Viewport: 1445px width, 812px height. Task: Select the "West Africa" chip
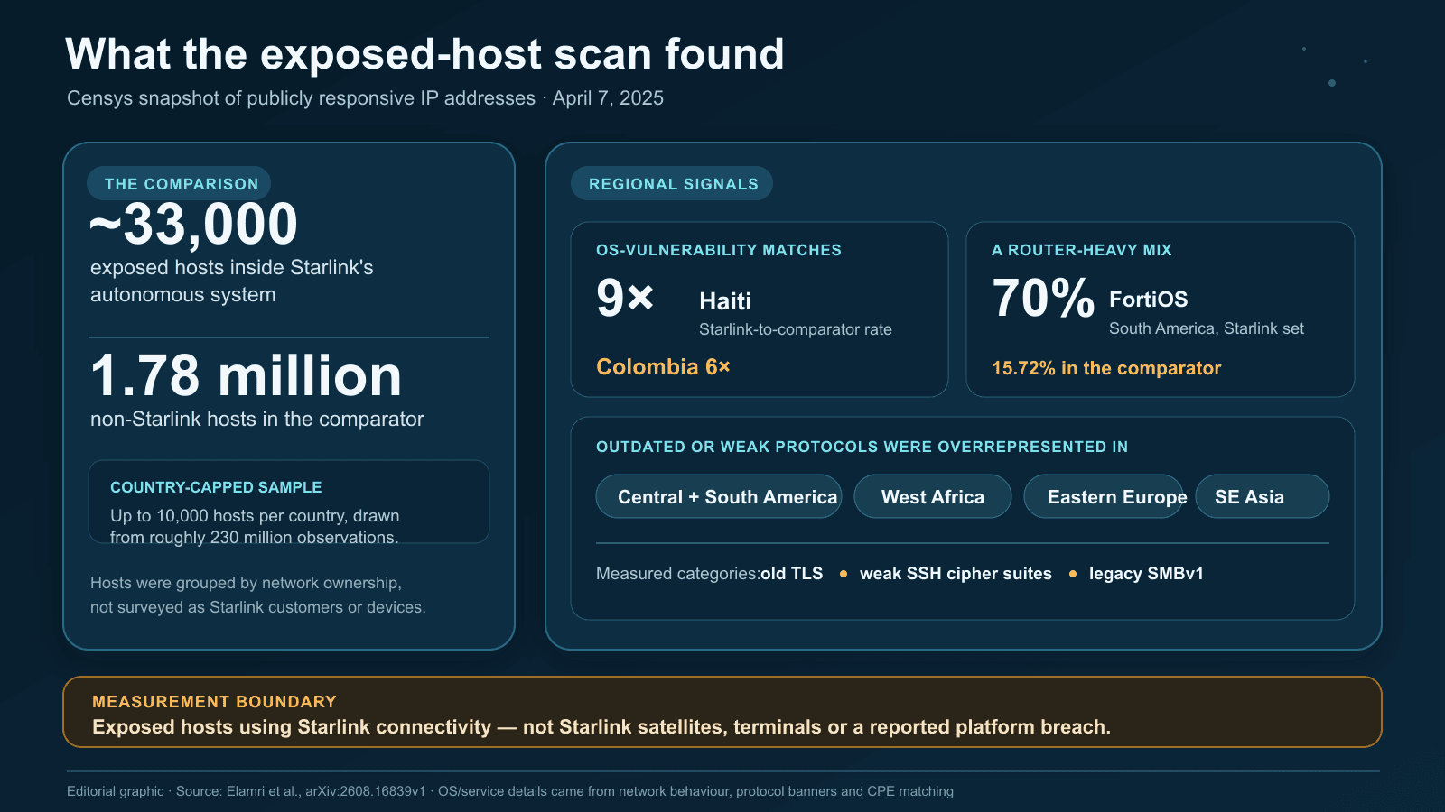point(933,496)
